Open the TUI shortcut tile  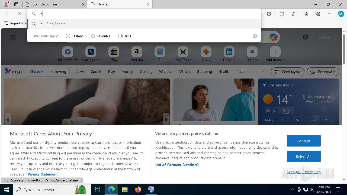[x=160, y=54]
